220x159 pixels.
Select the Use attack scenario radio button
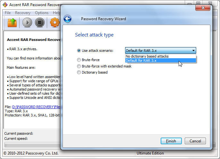(79, 51)
